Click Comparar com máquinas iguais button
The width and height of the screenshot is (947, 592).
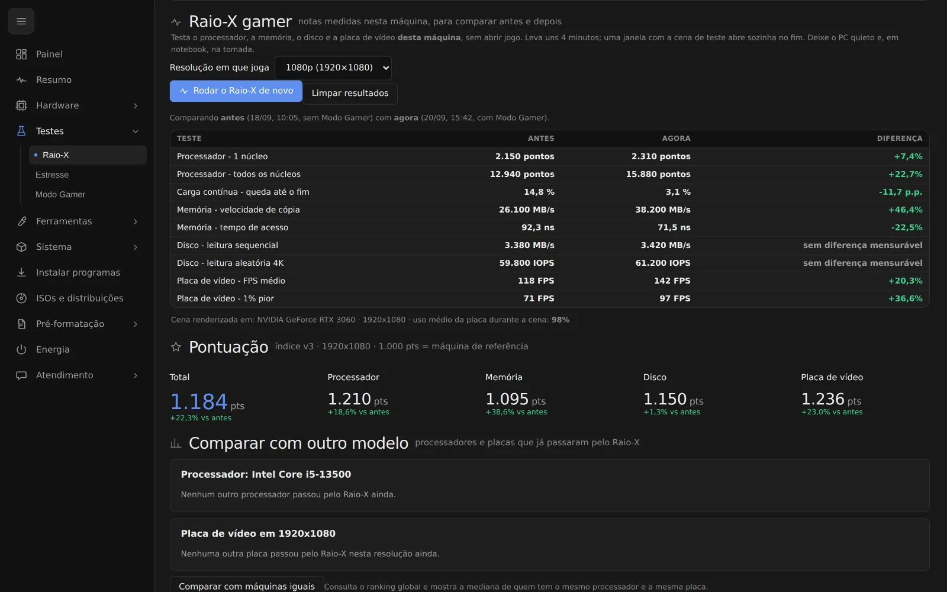(x=247, y=585)
